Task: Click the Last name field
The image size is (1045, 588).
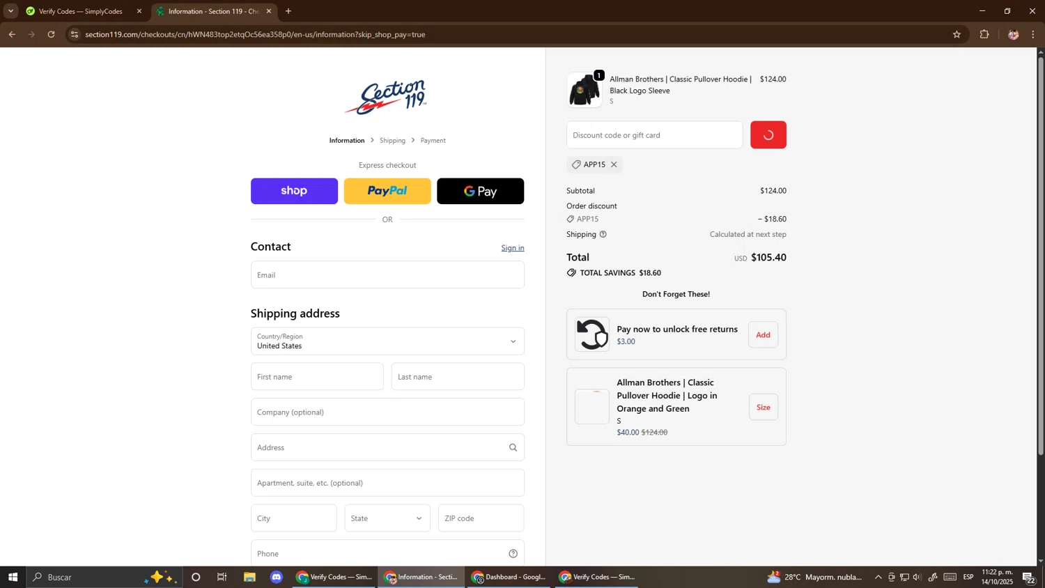Action: click(x=458, y=377)
